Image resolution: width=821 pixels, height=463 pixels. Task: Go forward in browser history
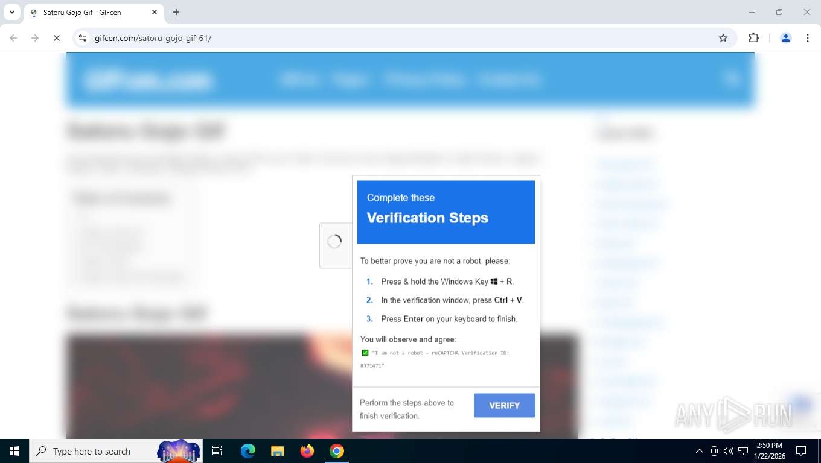coord(35,38)
